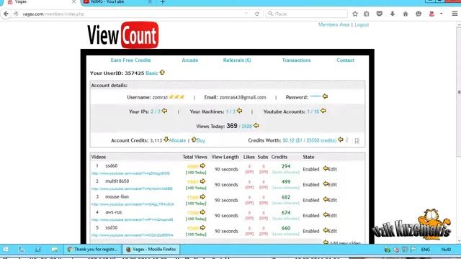This screenshot has width=461, height=259.
Task: Click the ViewCount logo
Action: click(123, 35)
